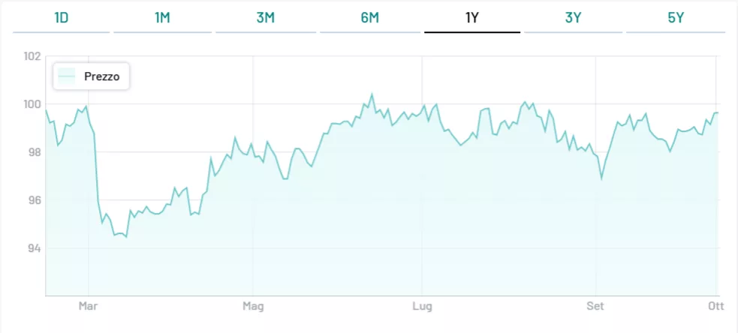Click the Set month axis label
This screenshot has width=738, height=333.
596,307
